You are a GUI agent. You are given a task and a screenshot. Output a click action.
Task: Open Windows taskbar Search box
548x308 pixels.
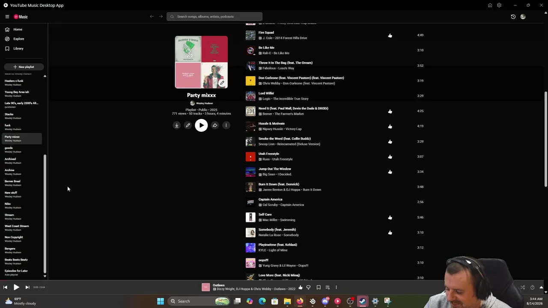(x=199, y=301)
